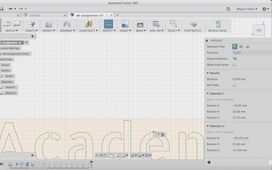This screenshot has width=272, height=170.
Task: Click the Modify parameters icon
Action: (49, 24)
